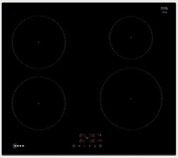Image resolution: width=178 pixels, height=158 pixels.
Task: Tap the power on/off sensor icon
Action: click(x=74, y=146)
